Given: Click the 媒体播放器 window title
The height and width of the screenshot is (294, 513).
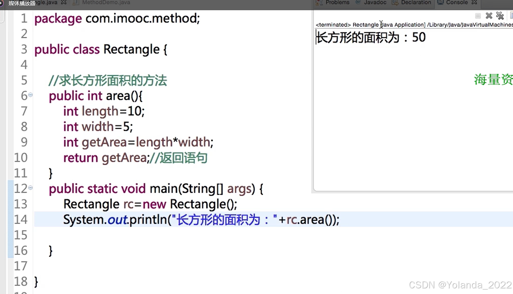Looking at the screenshot, I should pos(22,3).
